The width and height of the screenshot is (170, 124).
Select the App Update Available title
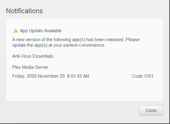41,31
